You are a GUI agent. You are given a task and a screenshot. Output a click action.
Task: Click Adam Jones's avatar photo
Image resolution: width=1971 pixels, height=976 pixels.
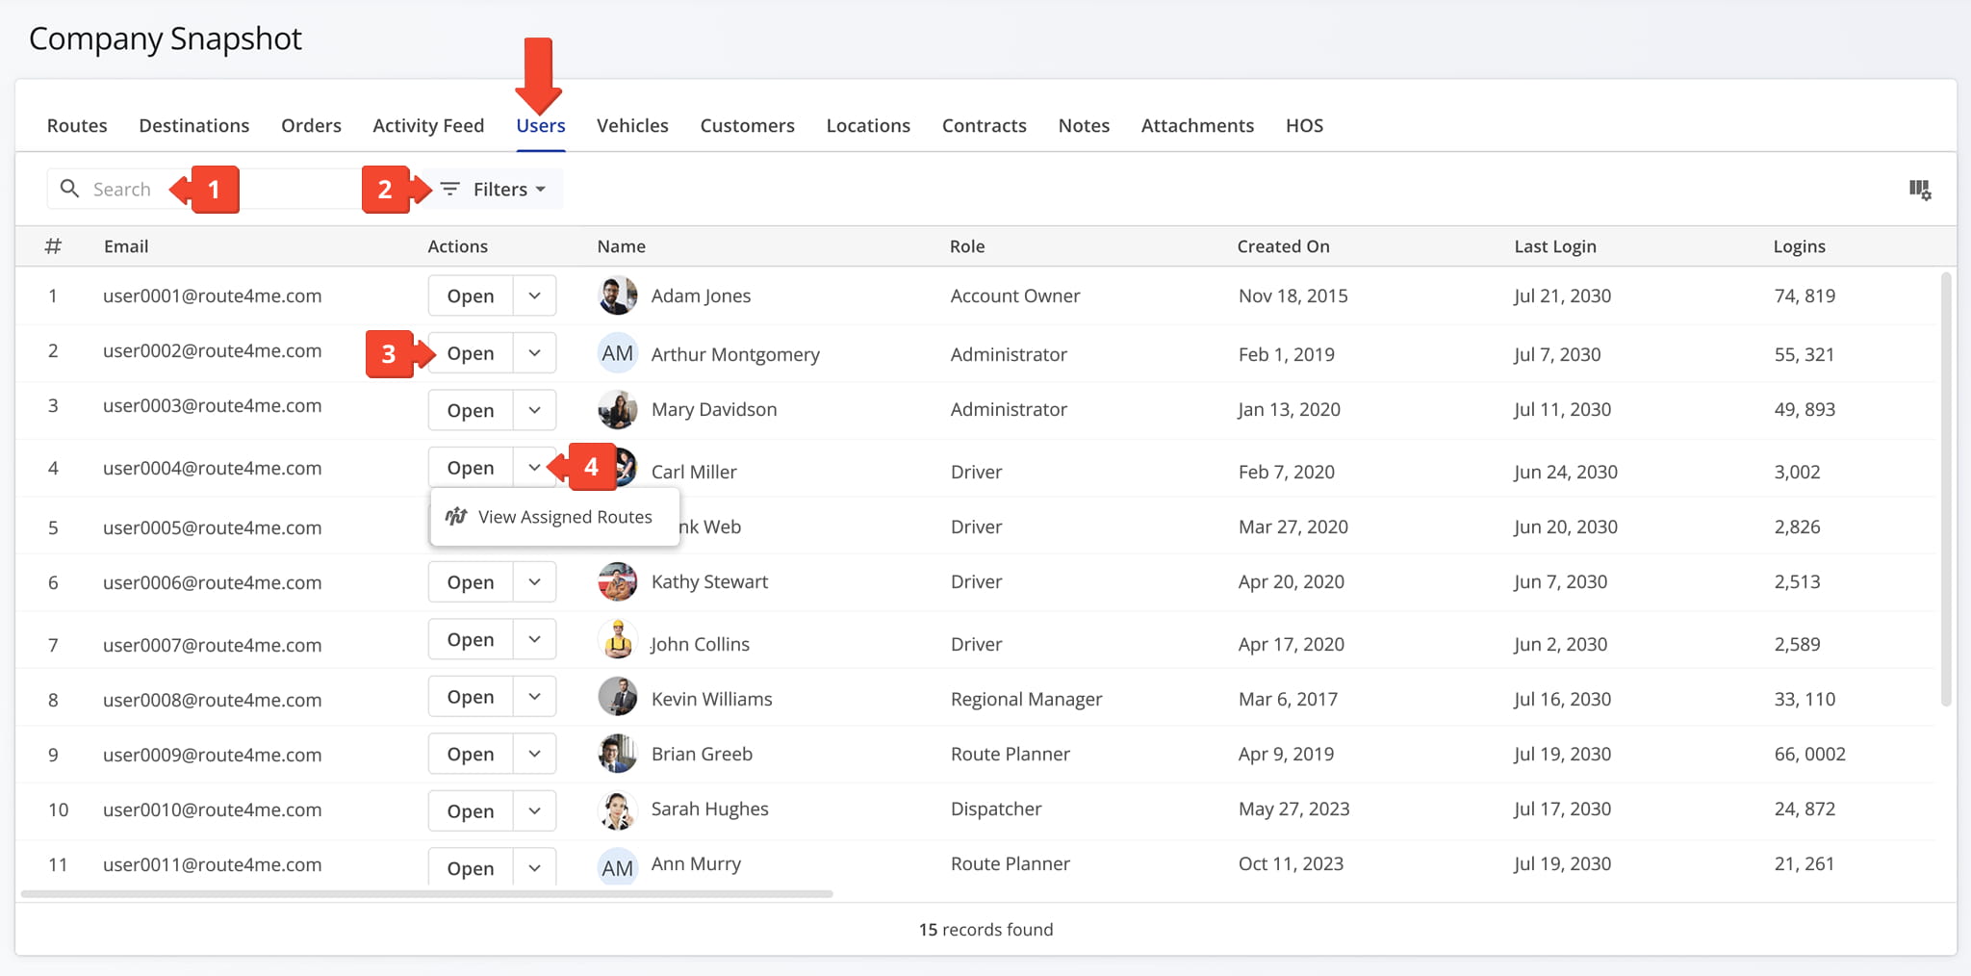point(617,295)
